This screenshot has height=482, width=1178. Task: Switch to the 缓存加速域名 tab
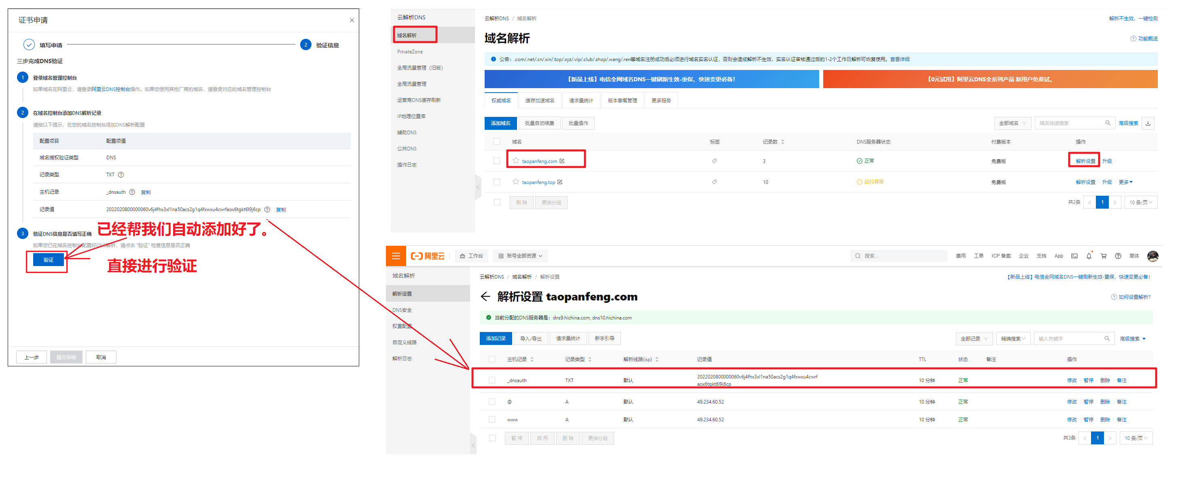pyautogui.click(x=540, y=101)
